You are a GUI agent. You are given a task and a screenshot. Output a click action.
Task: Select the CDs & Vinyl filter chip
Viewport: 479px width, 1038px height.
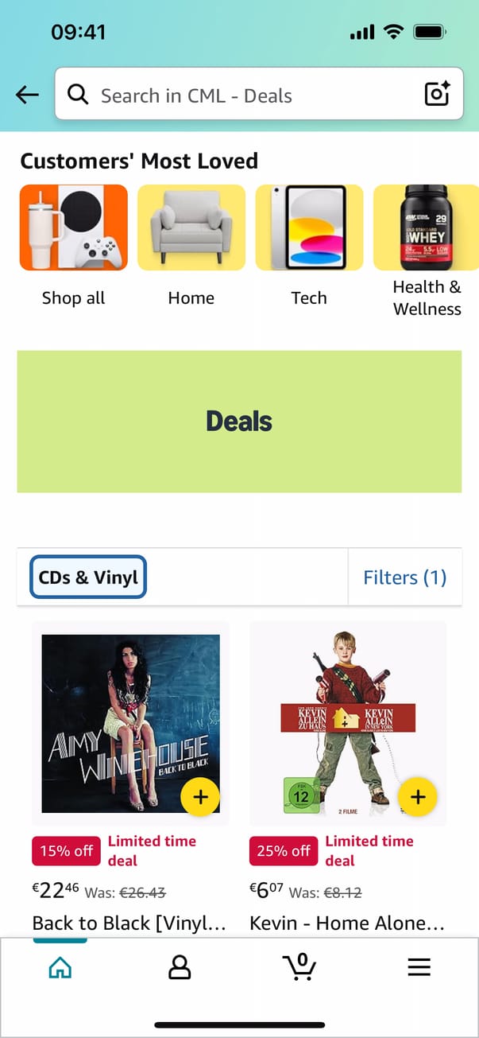click(x=88, y=577)
